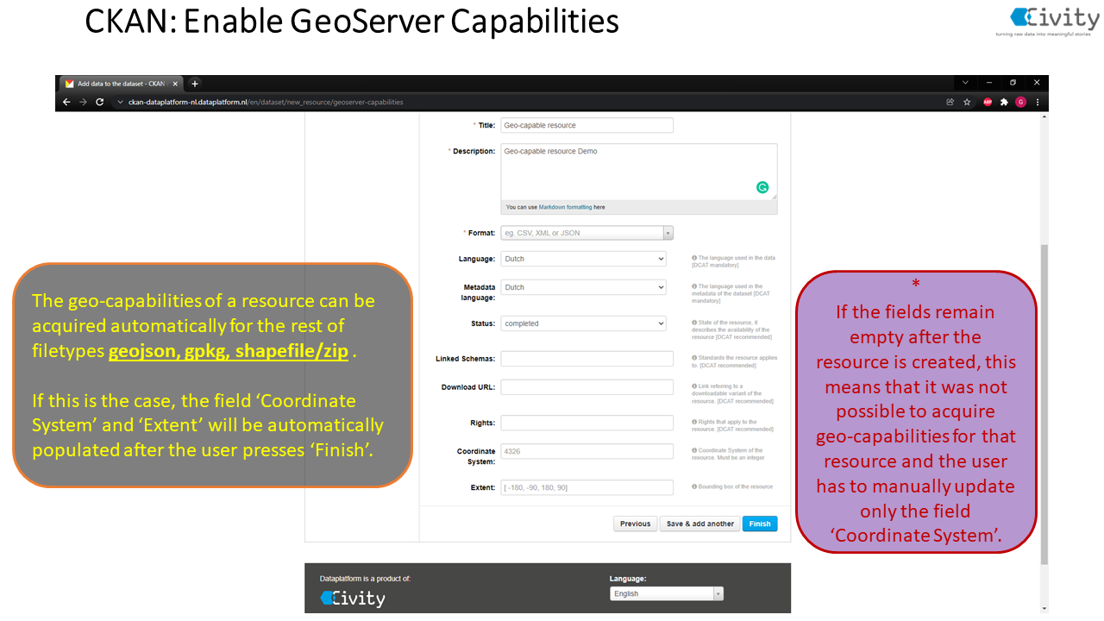Open the Google profile avatar
The height and width of the screenshot is (621, 1104).
1020,102
